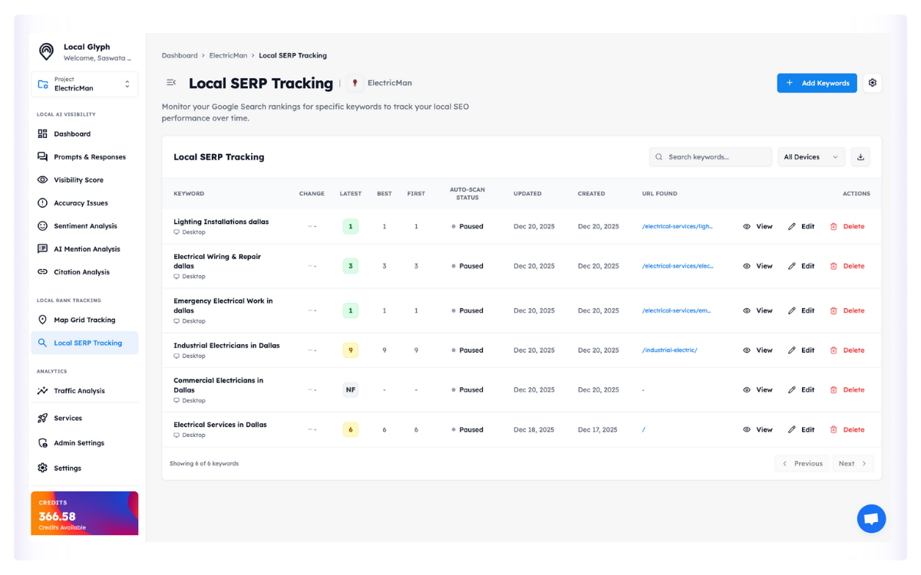Screen dimensions: 921x575
Task: View Commercial Electricians in Dallas via eye icon
Action: 747,390
